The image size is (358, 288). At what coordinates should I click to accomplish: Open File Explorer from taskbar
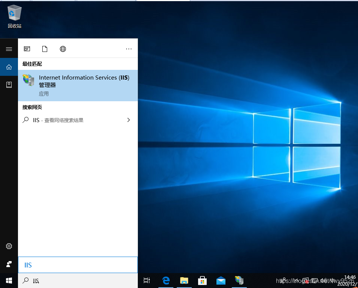(x=184, y=281)
